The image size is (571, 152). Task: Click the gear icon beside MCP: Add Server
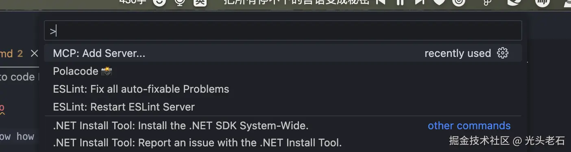pyautogui.click(x=503, y=53)
